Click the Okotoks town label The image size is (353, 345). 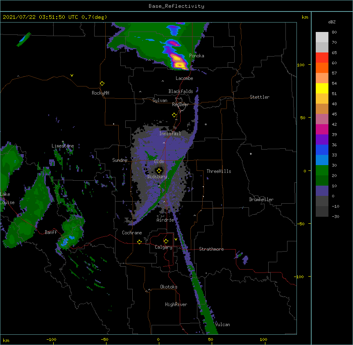[x=169, y=287]
